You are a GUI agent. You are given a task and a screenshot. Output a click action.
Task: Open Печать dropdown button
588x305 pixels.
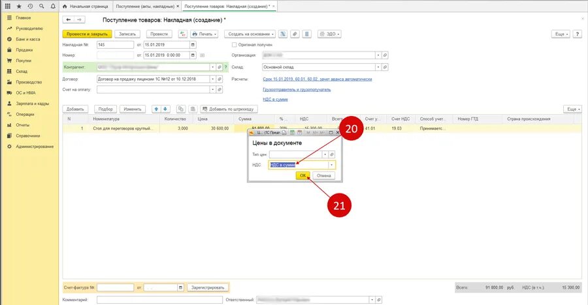[x=204, y=34]
